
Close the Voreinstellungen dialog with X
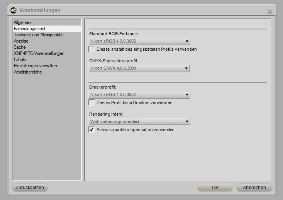coord(269,12)
